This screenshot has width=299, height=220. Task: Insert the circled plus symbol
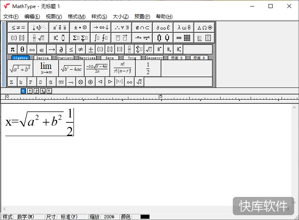click(x=90, y=82)
